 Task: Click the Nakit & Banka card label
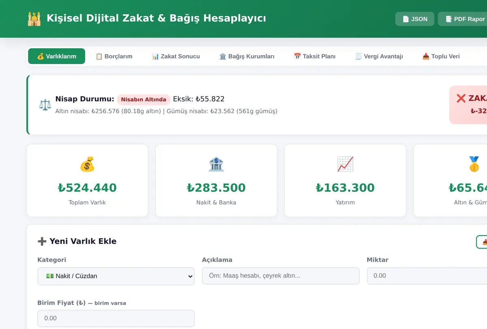[216, 202]
